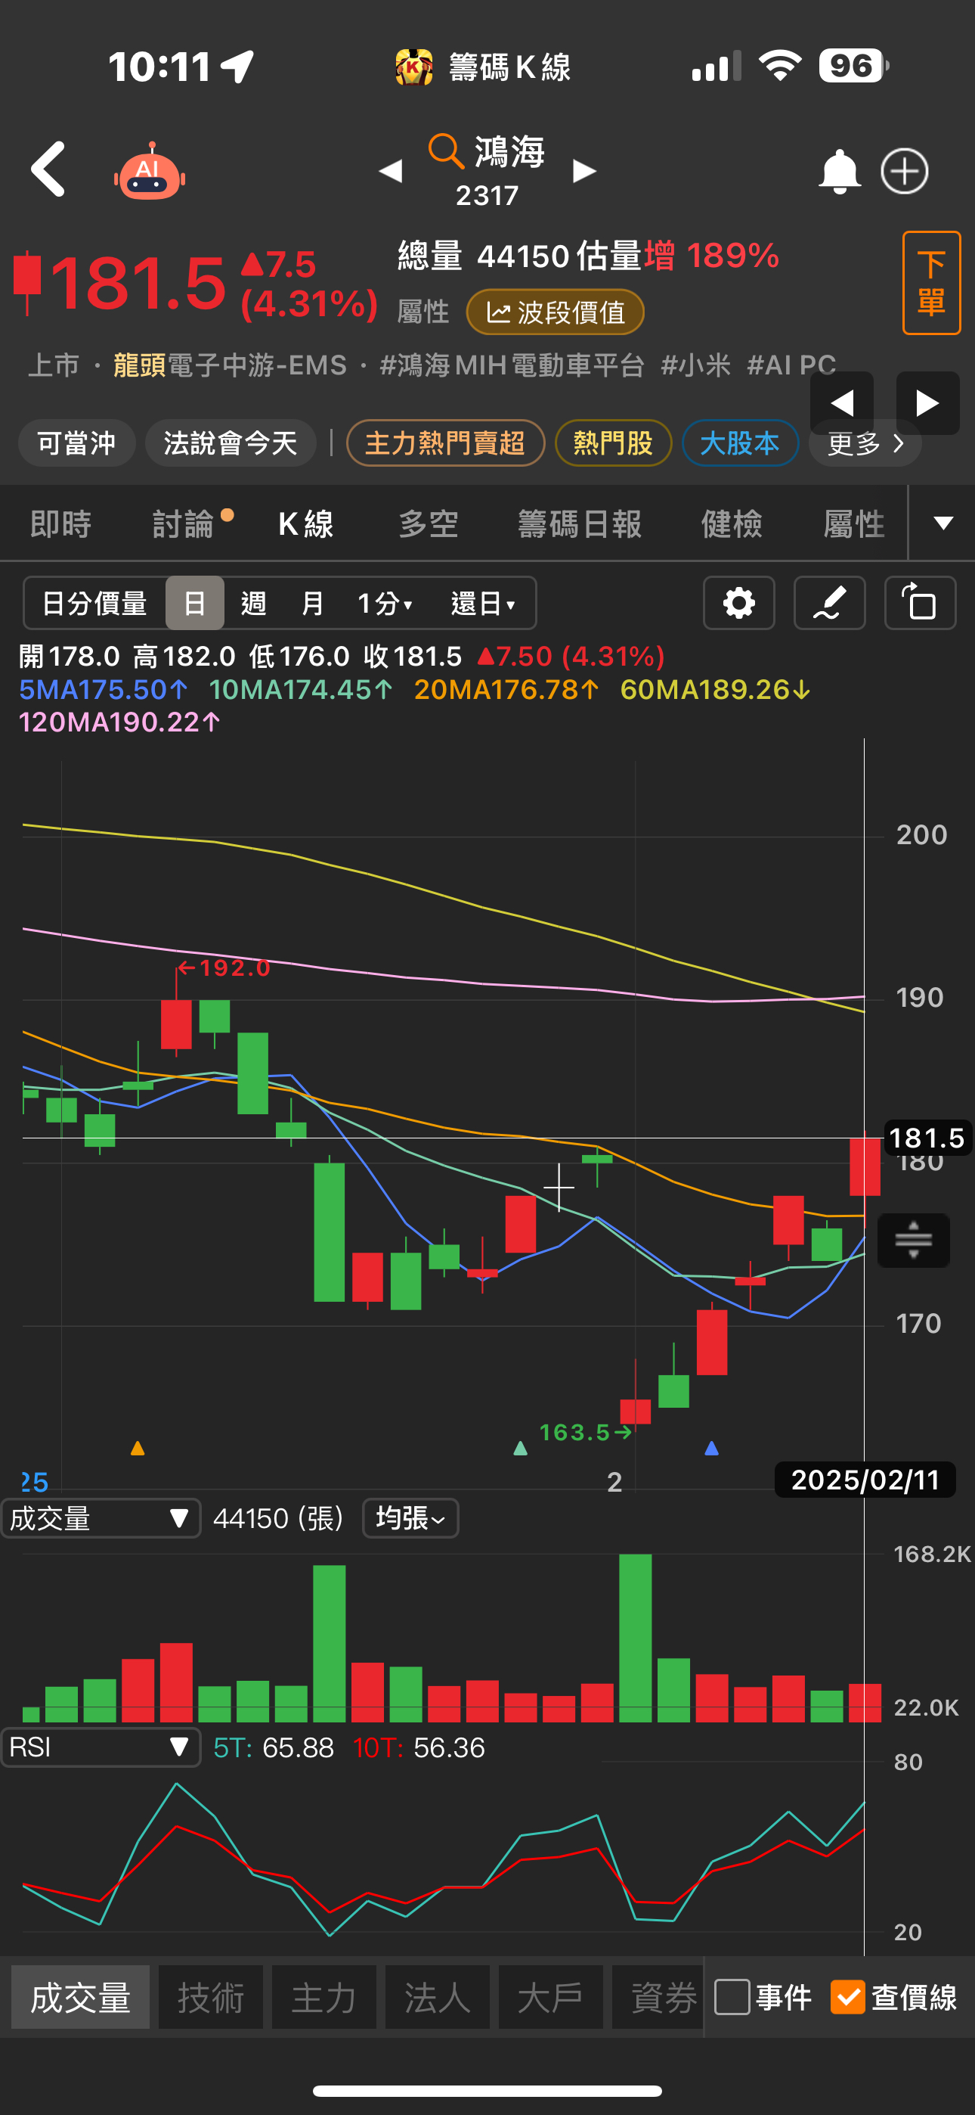This screenshot has height=2115, width=975.
Task: Tap the 主力熱門賣超 tag
Action: click(446, 444)
